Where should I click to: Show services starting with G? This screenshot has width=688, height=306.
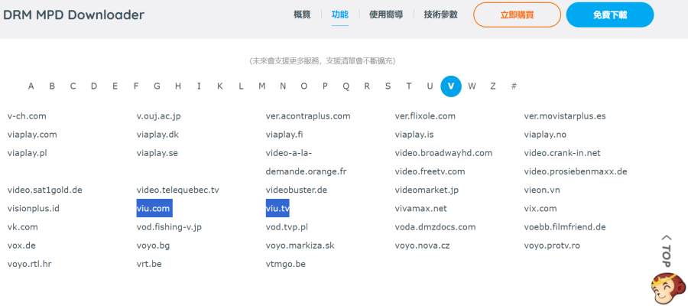click(157, 86)
